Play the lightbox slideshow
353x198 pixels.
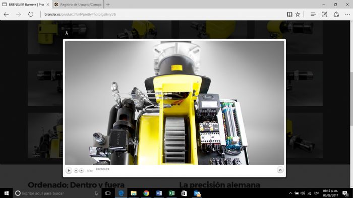tap(69, 171)
